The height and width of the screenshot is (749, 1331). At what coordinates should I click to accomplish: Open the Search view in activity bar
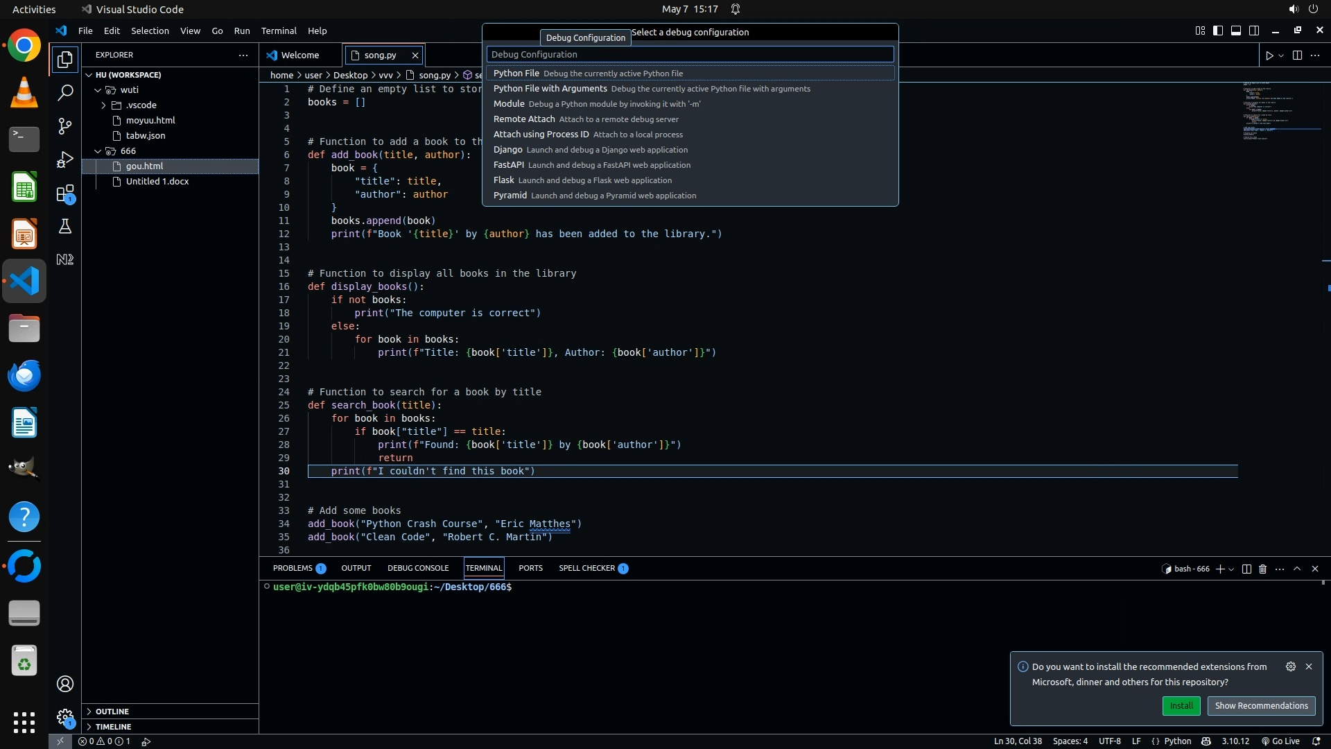coord(64,92)
